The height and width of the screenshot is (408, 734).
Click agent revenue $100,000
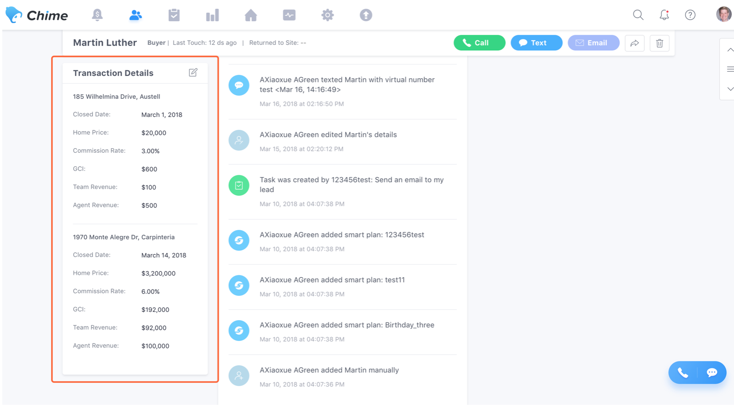(x=155, y=346)
